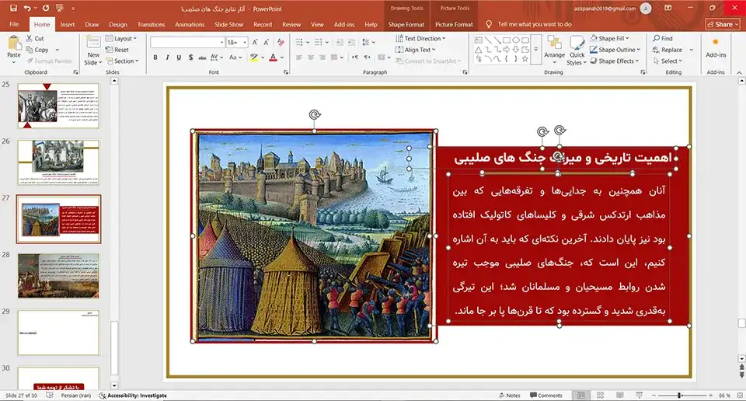Click the font color red A swatch

pyautogui.click(x=273, y=58)
